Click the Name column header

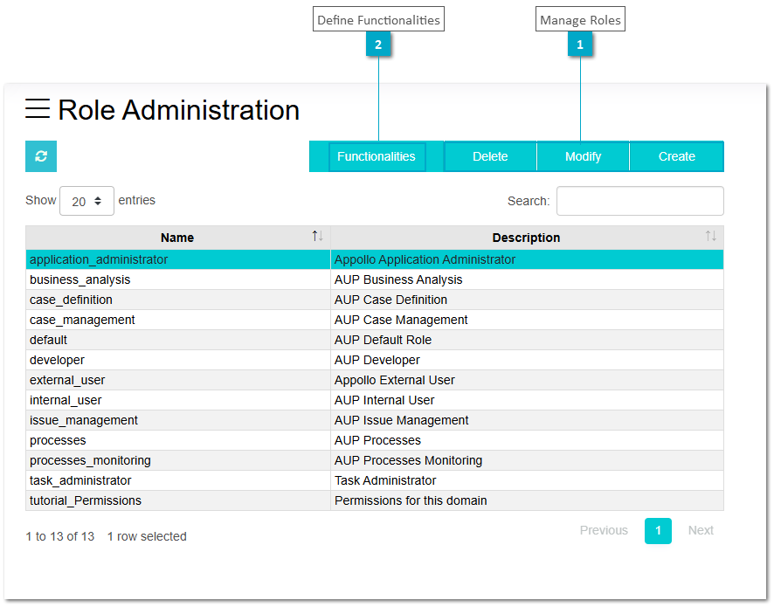tap(178, 238)
